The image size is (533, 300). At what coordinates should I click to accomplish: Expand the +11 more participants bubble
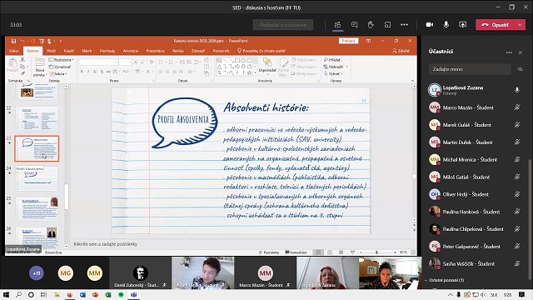pyautogui.click(x=37, y=273)
